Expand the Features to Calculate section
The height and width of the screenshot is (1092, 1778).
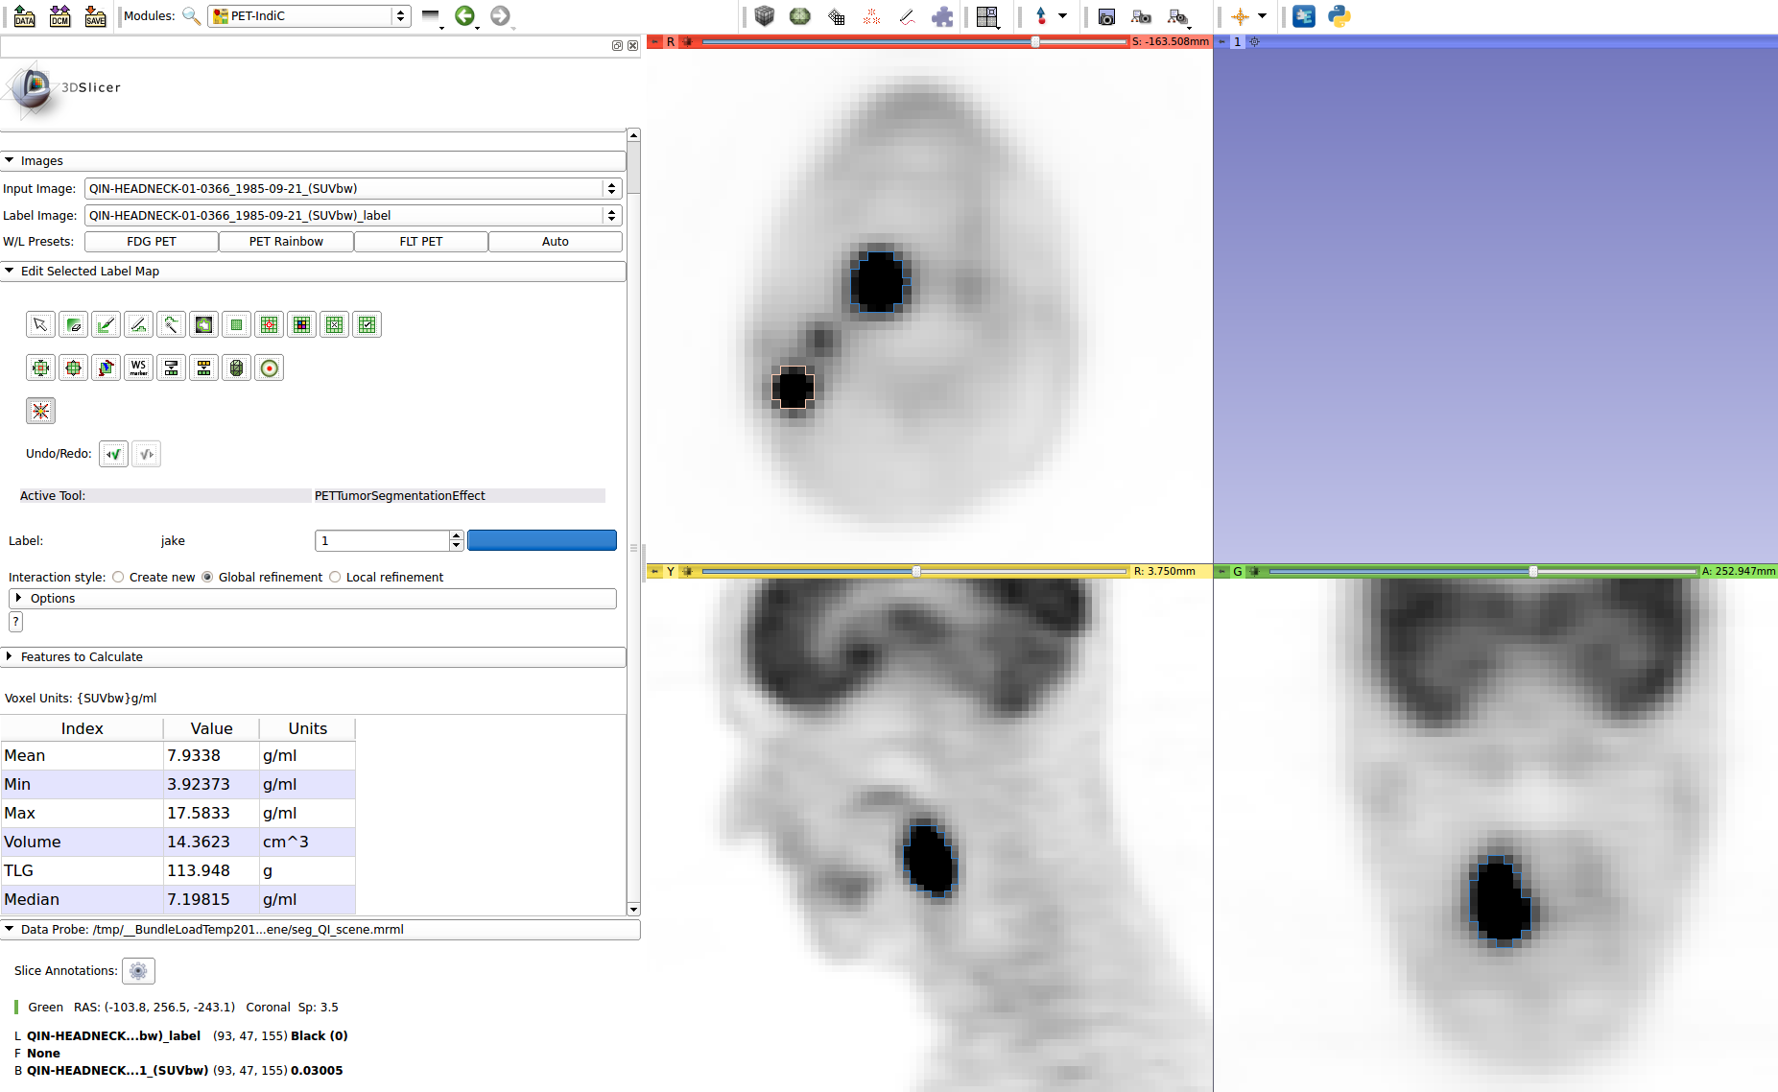[x=82, y=657]
